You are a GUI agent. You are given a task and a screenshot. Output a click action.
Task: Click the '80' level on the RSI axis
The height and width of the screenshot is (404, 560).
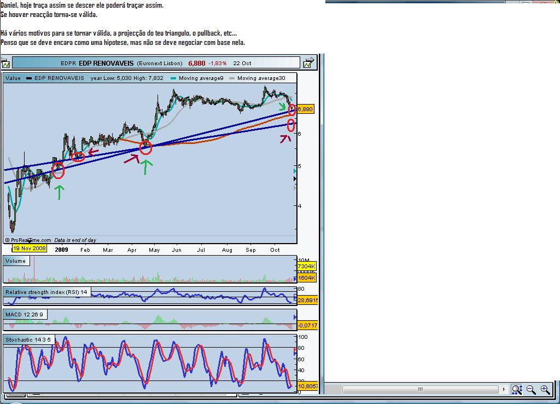pyautogui.click(x=301, y=289)
